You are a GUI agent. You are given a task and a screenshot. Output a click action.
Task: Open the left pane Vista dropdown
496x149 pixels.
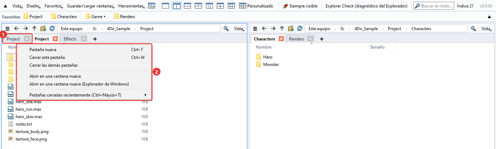tap(239, 29)
